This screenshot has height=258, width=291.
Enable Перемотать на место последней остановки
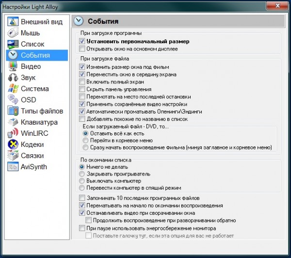[82, 97]
